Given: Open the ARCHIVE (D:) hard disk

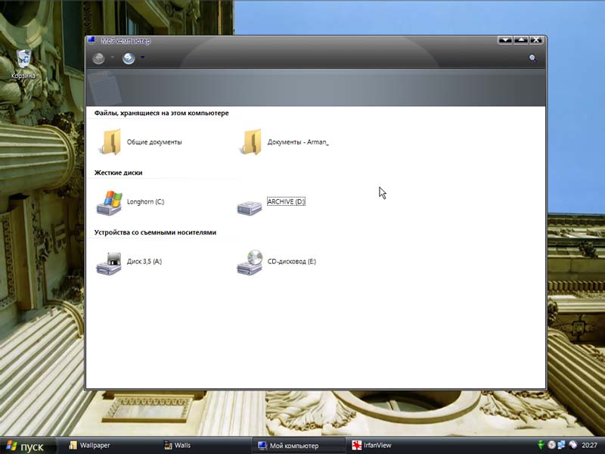Looking at the screenshot, I should [x=250, y=206].
